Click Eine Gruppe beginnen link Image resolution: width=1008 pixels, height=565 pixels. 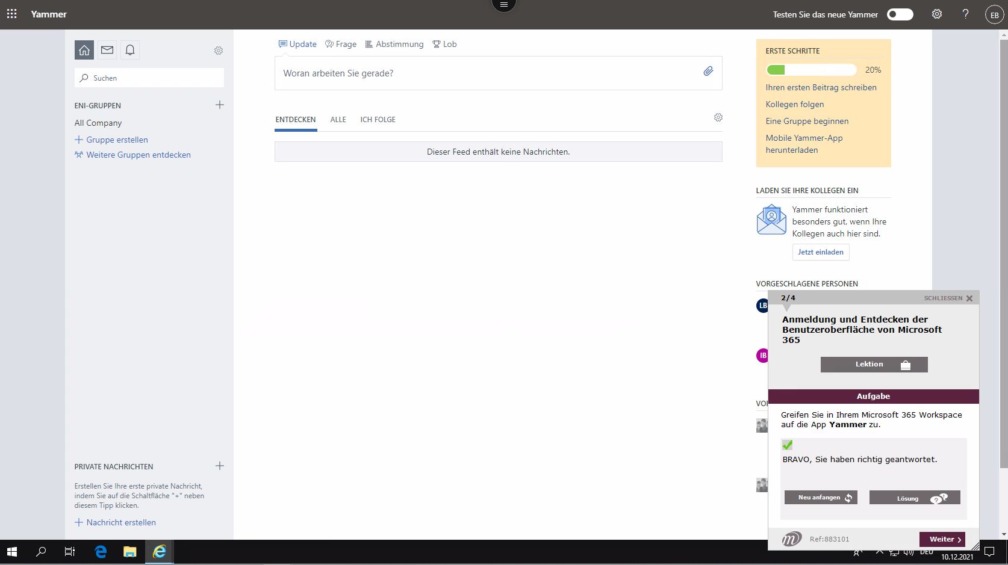(807, 121)
